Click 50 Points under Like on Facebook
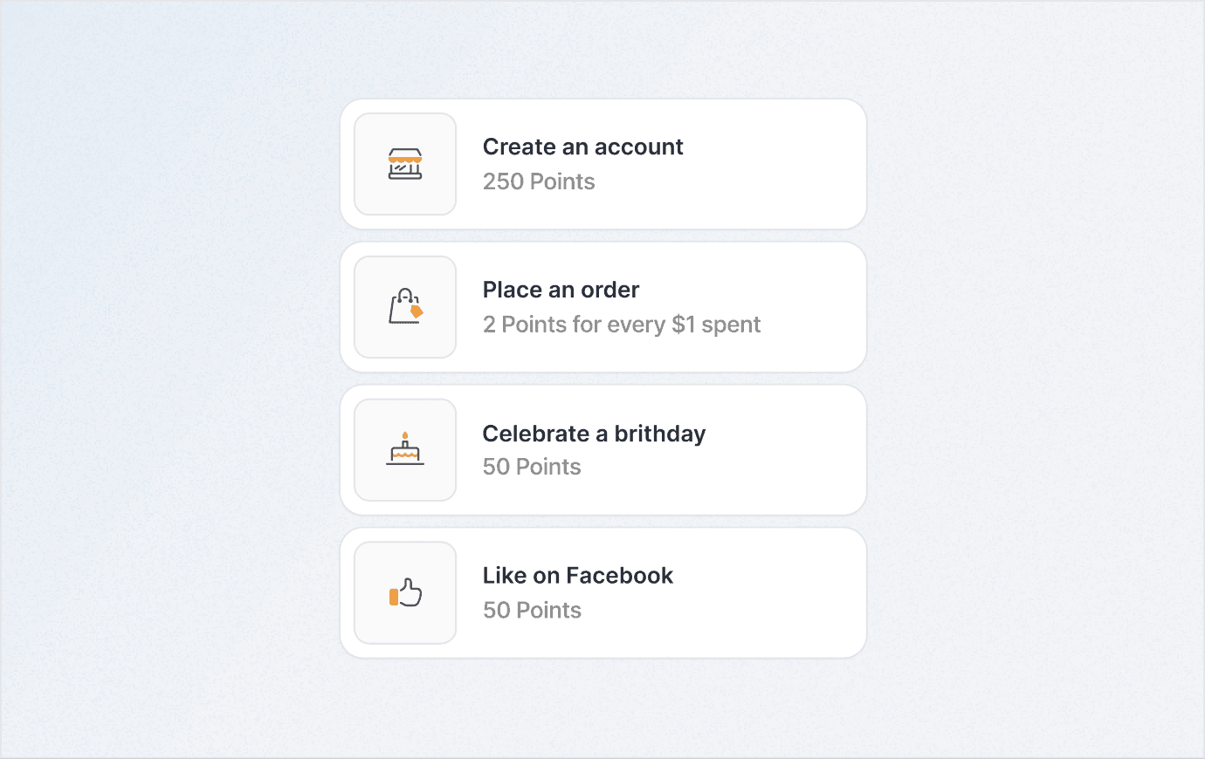 [532, 610]
